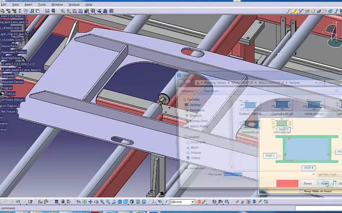Select IO States (Signals) tree node
The height and width of the screenshot is (213, 342).
coord(13,99)
